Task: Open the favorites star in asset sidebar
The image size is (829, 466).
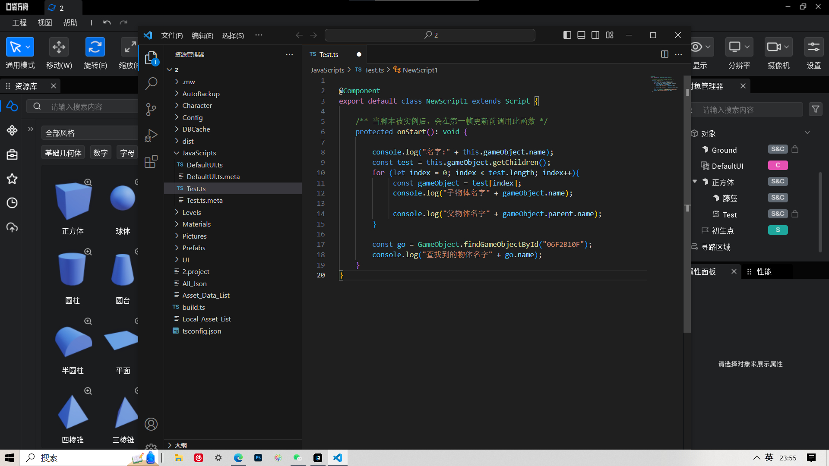Action: click(12, 179)
